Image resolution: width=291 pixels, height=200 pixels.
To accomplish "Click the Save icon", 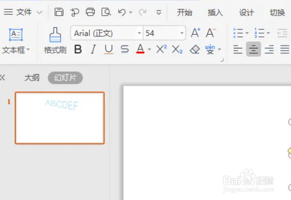I will (59, 12).
